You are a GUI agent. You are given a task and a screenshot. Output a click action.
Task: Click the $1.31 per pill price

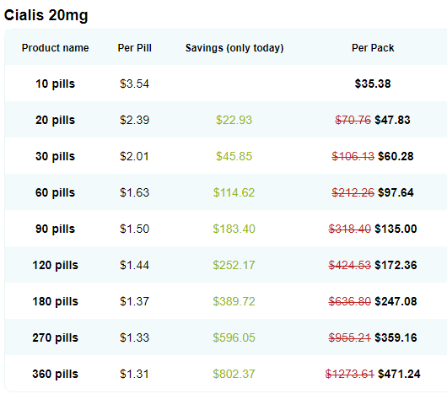[134, 374]
